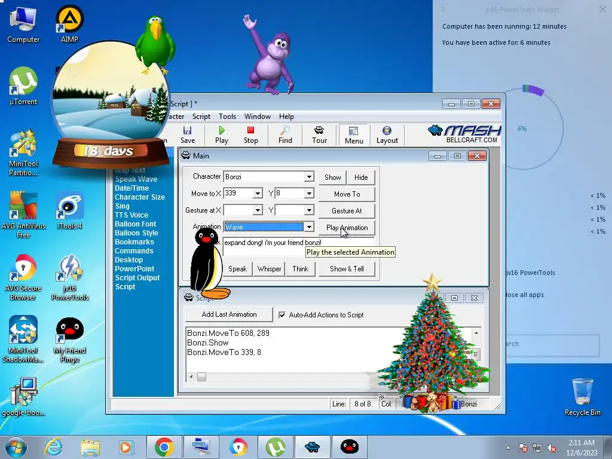Launch Internet Explorer from taskbar
Image resolution: width=612 pixels, height=459 pixels.
click(53, 447)
